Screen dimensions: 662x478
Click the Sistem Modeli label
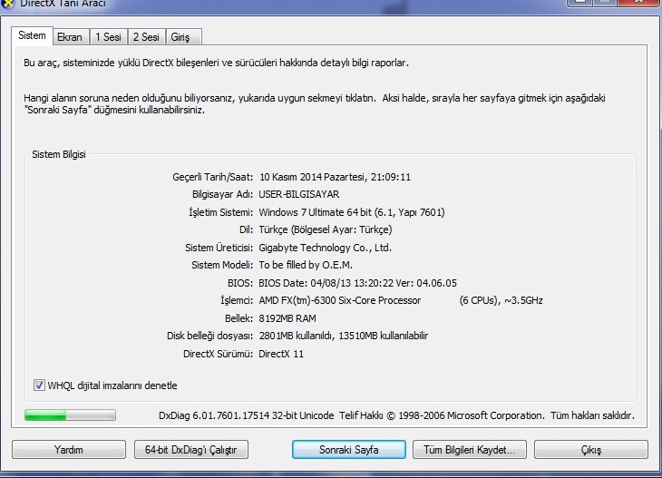click(222, 265)
